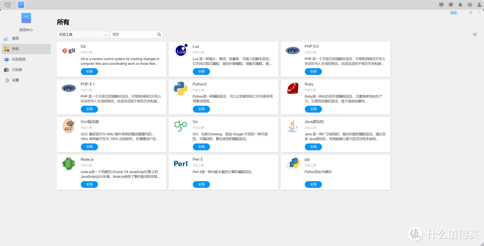Select 已安装 in the sidebar

[x=26, y=70]
